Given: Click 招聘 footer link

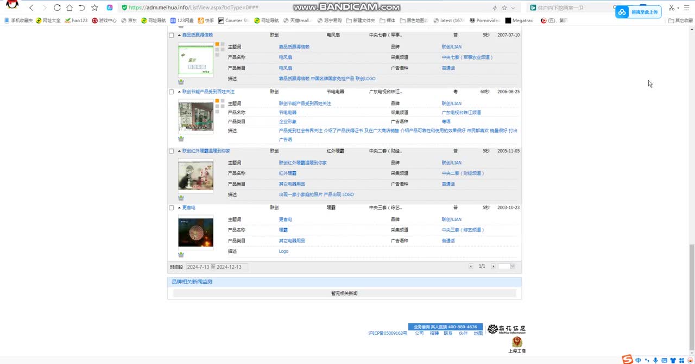Looking at the screenshot, I should pyautogui.click(x=434, y=334).
